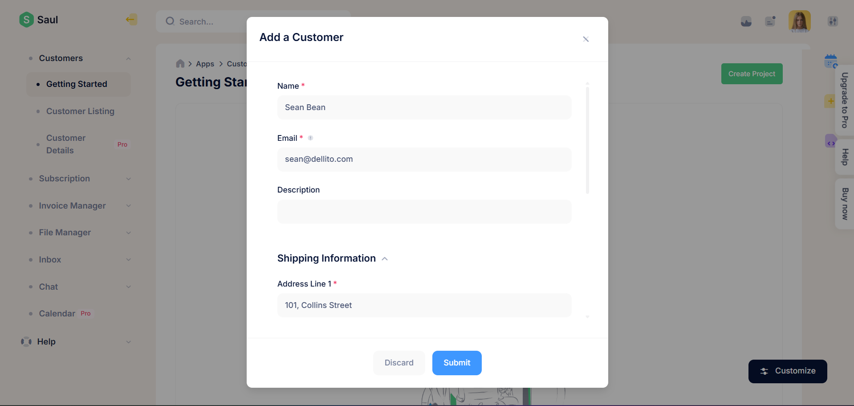The image size is (854, 406).
Task: Click the sidebar collapse arrow icon
Action: click(x=131, y=19)
